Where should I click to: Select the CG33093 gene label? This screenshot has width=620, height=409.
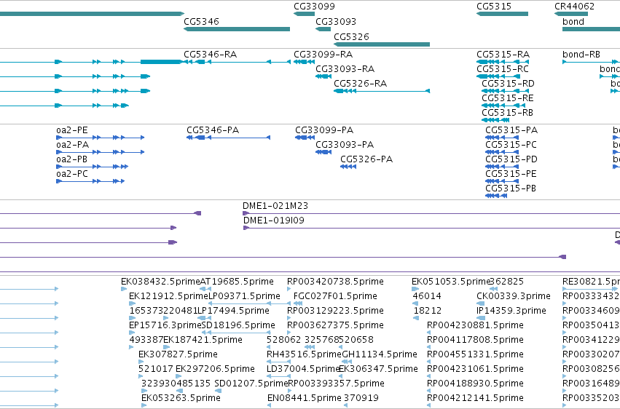point(336,21)
